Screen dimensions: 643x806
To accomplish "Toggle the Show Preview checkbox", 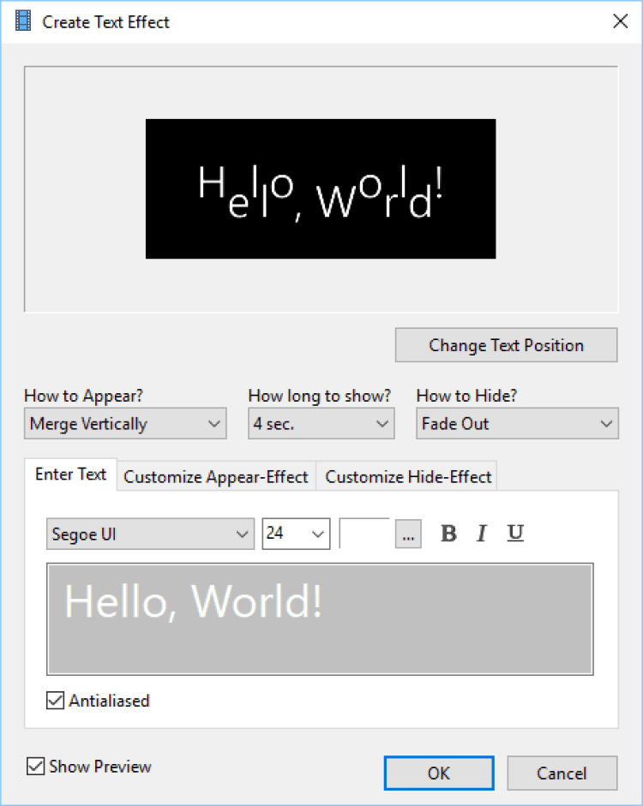I will [35, 767].
